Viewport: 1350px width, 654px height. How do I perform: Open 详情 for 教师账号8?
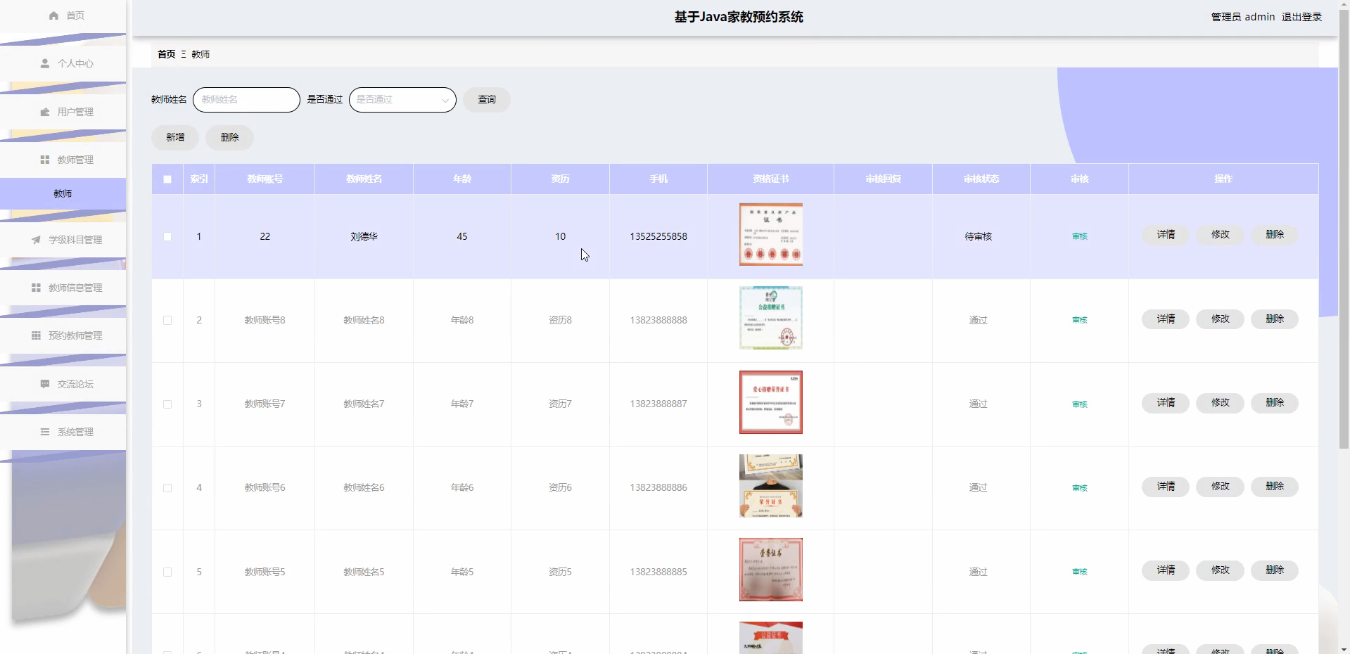tap(1166, 319)
